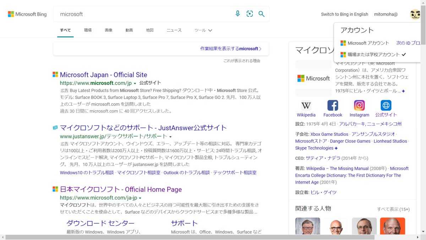Switch to the 職場 tab

click(88, 30)
